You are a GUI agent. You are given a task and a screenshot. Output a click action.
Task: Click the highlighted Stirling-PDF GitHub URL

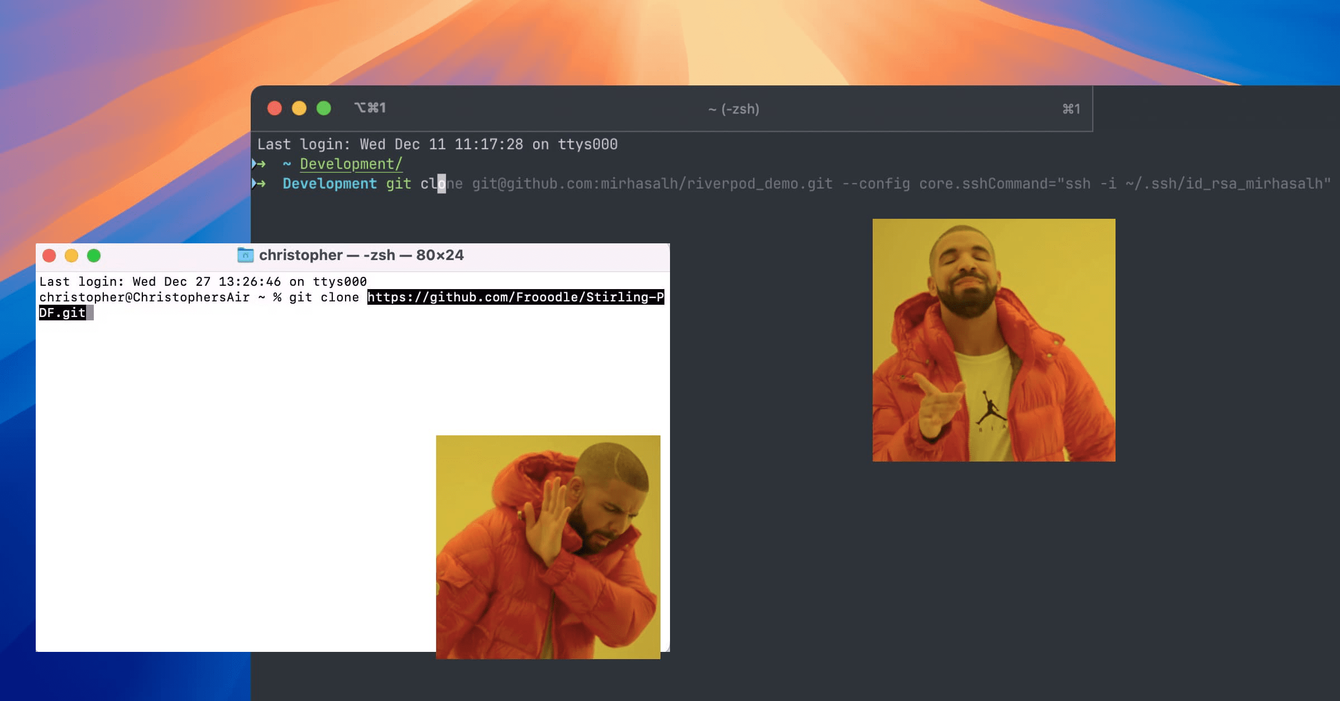pyautogui.click(x=515, y=297)
